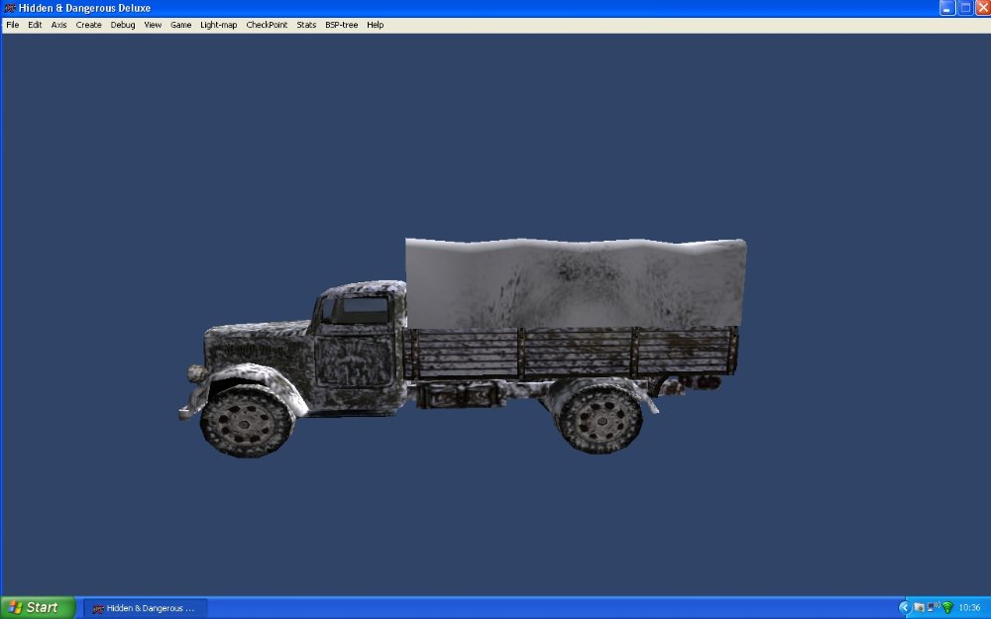991x619 pixels.
Task: Open the Game menu
Action: pyautogui.click(x=180, y=25)
